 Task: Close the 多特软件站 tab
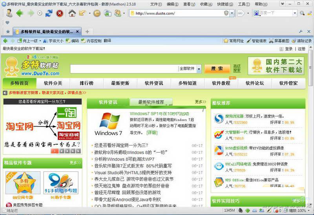[77, 31]
